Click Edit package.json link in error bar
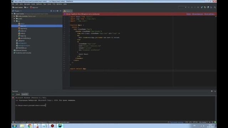 click(197, 14)
